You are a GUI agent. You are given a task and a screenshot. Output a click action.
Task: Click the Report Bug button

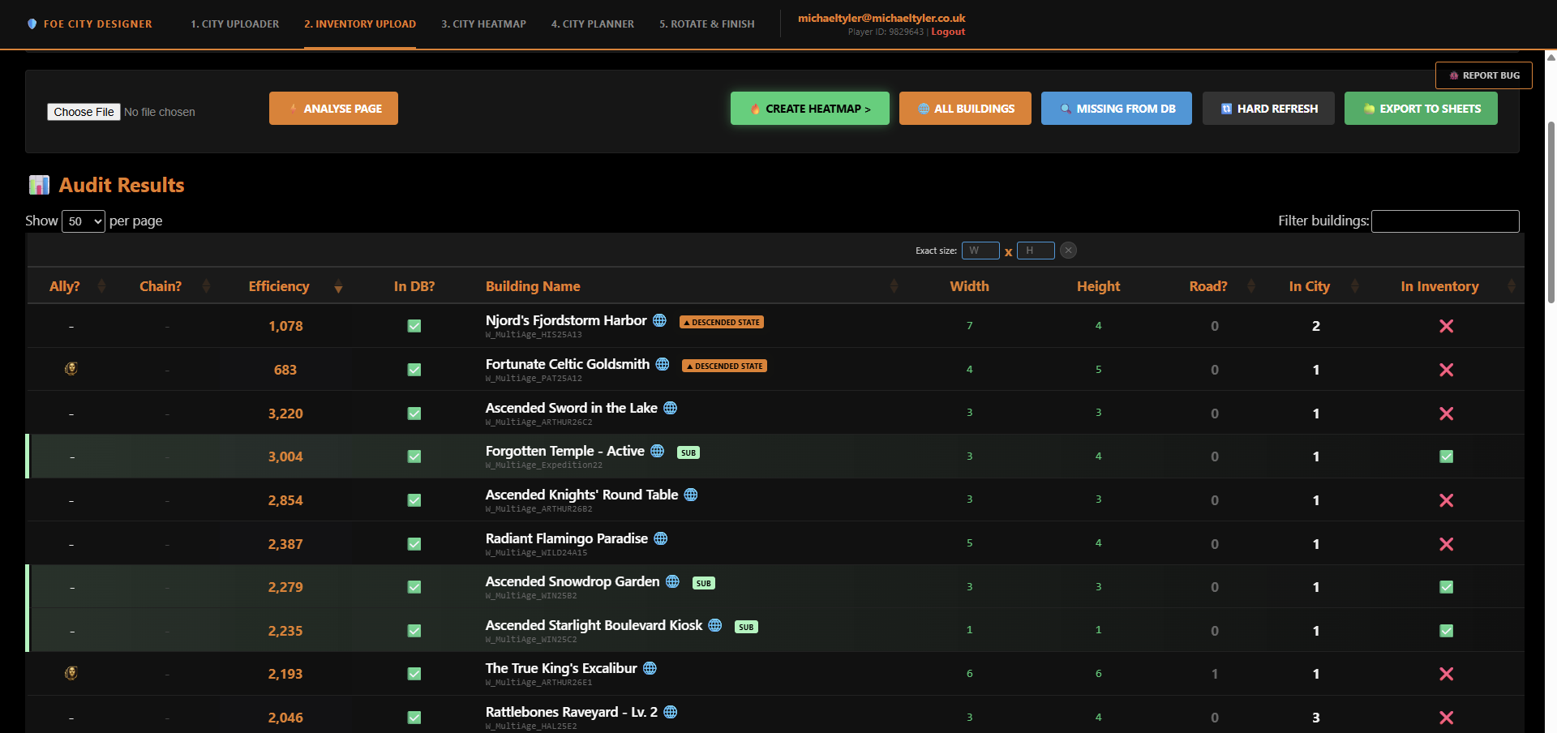click(x=1483, y=75)
